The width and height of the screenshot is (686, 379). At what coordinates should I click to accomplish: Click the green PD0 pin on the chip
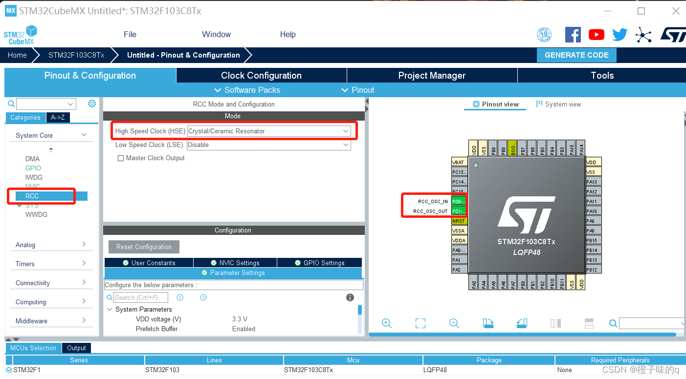pos(459,201)
